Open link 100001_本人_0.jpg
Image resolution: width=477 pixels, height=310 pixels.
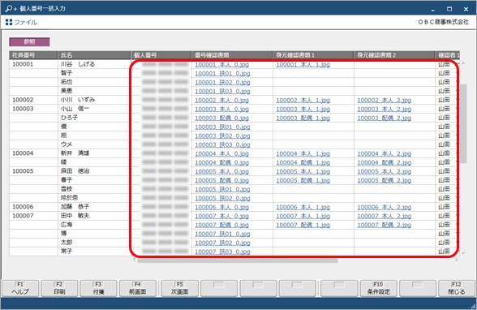(221, 64)
